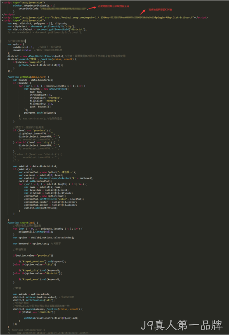Click the 'var keyword = option.text;' line

point(31,244)
